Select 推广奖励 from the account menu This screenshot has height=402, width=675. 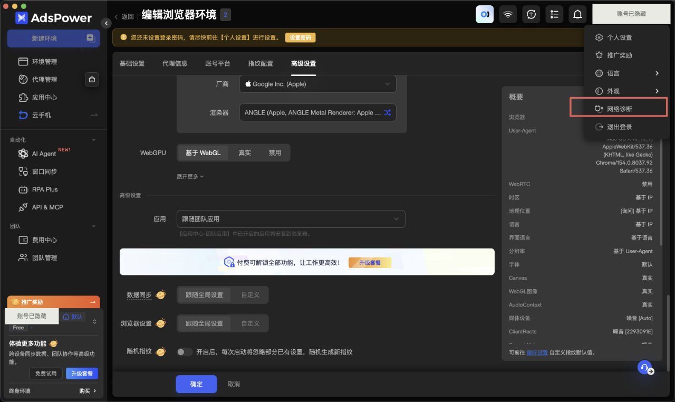[x=627, y=55]
